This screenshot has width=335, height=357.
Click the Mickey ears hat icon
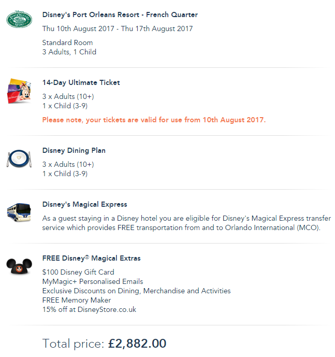[x=19, y=266]
